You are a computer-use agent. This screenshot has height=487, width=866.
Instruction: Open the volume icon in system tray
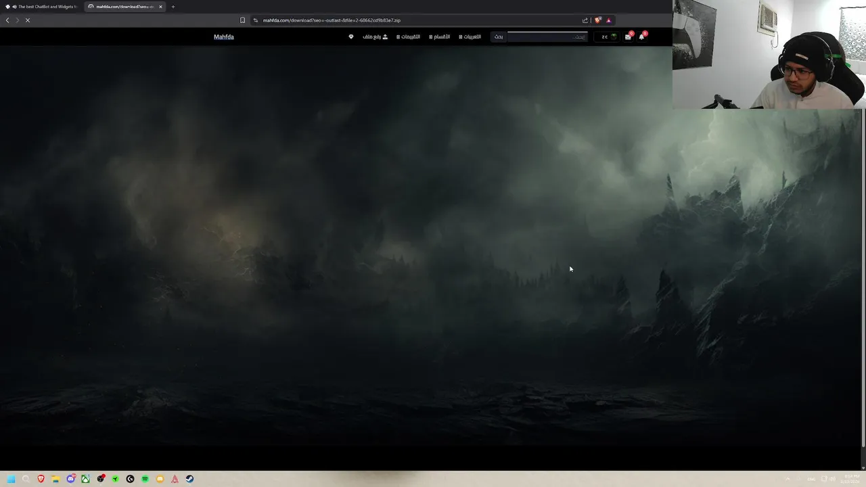833,479
